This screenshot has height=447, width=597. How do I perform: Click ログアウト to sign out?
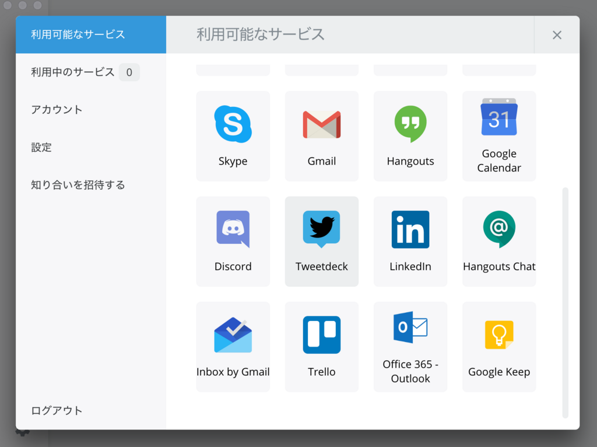(x=90, y=410)
